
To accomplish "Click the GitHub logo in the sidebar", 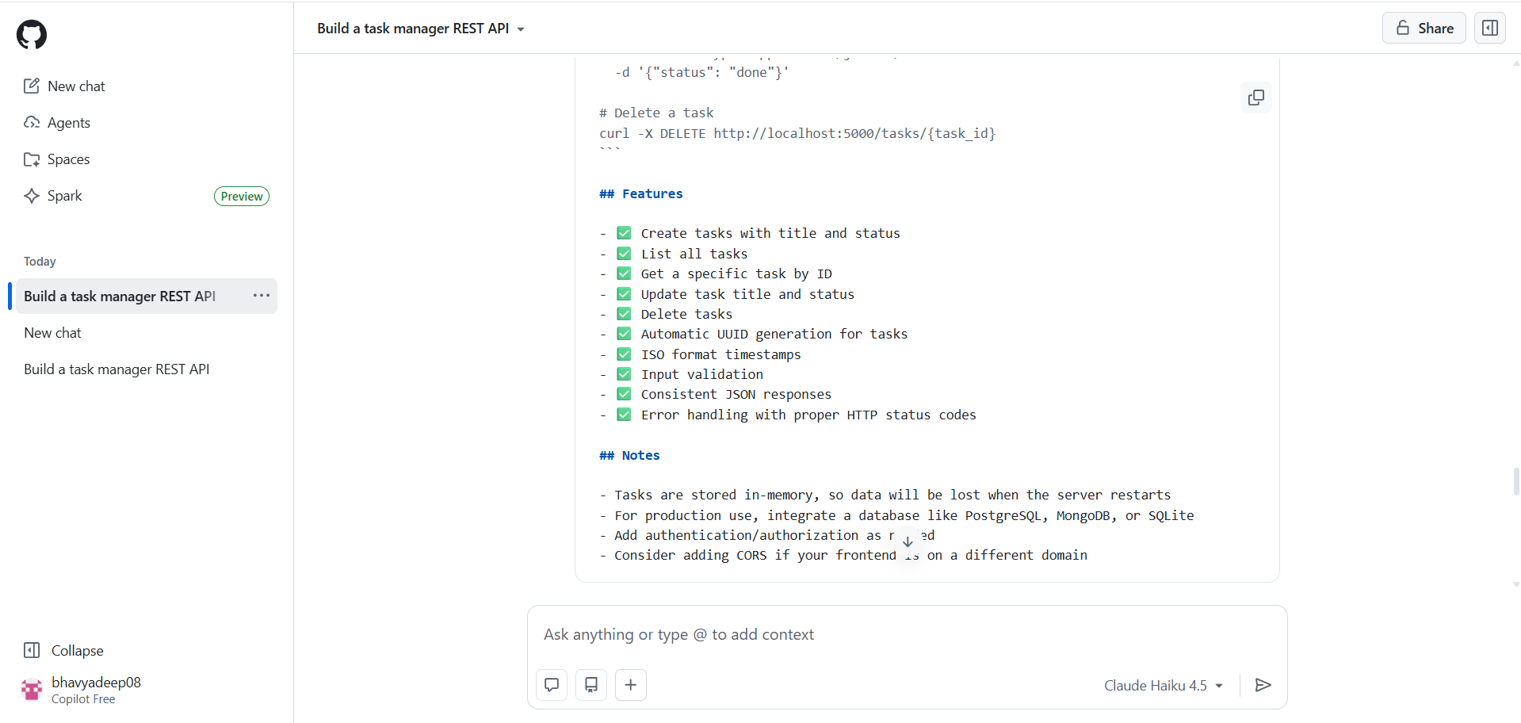I will [x=31, y=34].
